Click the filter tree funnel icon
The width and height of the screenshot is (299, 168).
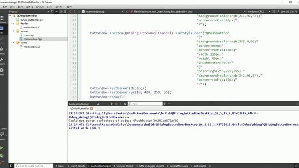(52, 11)
